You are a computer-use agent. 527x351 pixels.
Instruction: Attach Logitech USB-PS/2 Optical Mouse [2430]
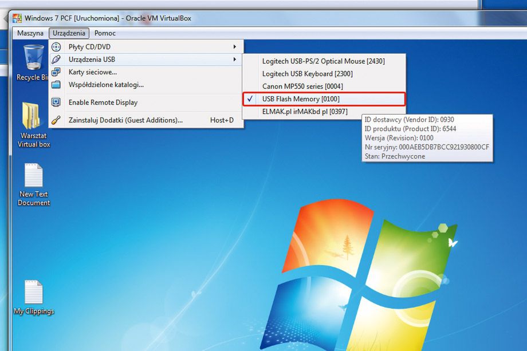click(324, 61)
